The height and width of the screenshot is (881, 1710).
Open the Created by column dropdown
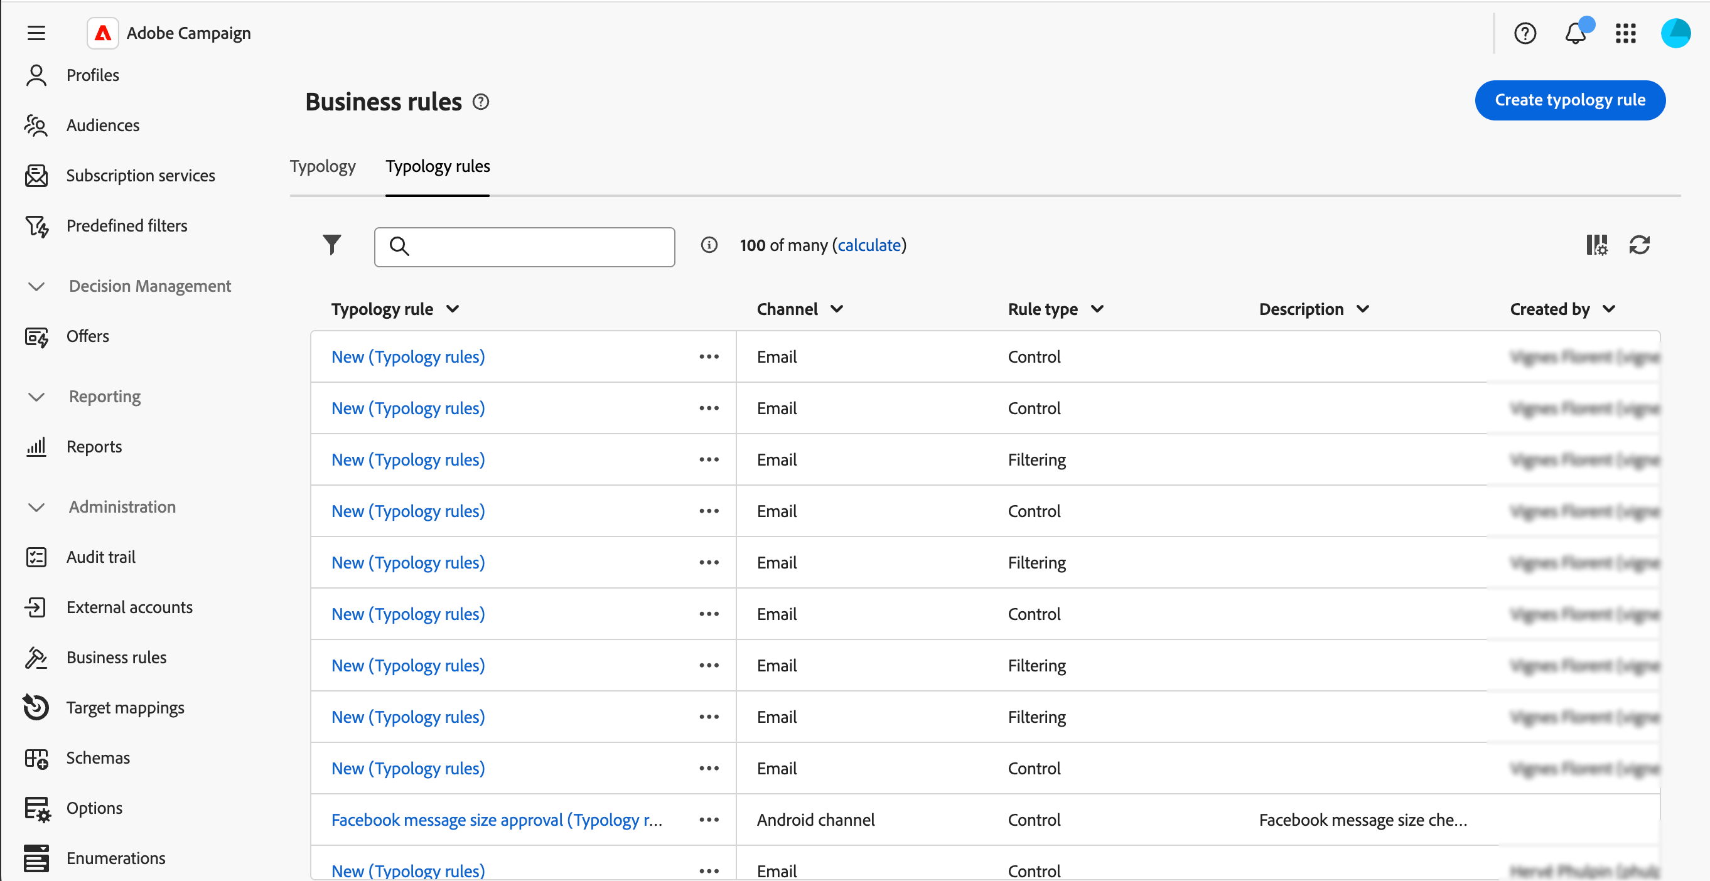(x=1608, y=309)
